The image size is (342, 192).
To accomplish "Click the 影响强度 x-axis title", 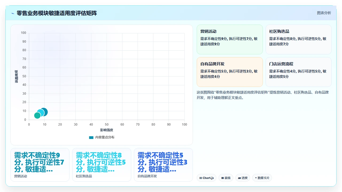I will [107, 130].
